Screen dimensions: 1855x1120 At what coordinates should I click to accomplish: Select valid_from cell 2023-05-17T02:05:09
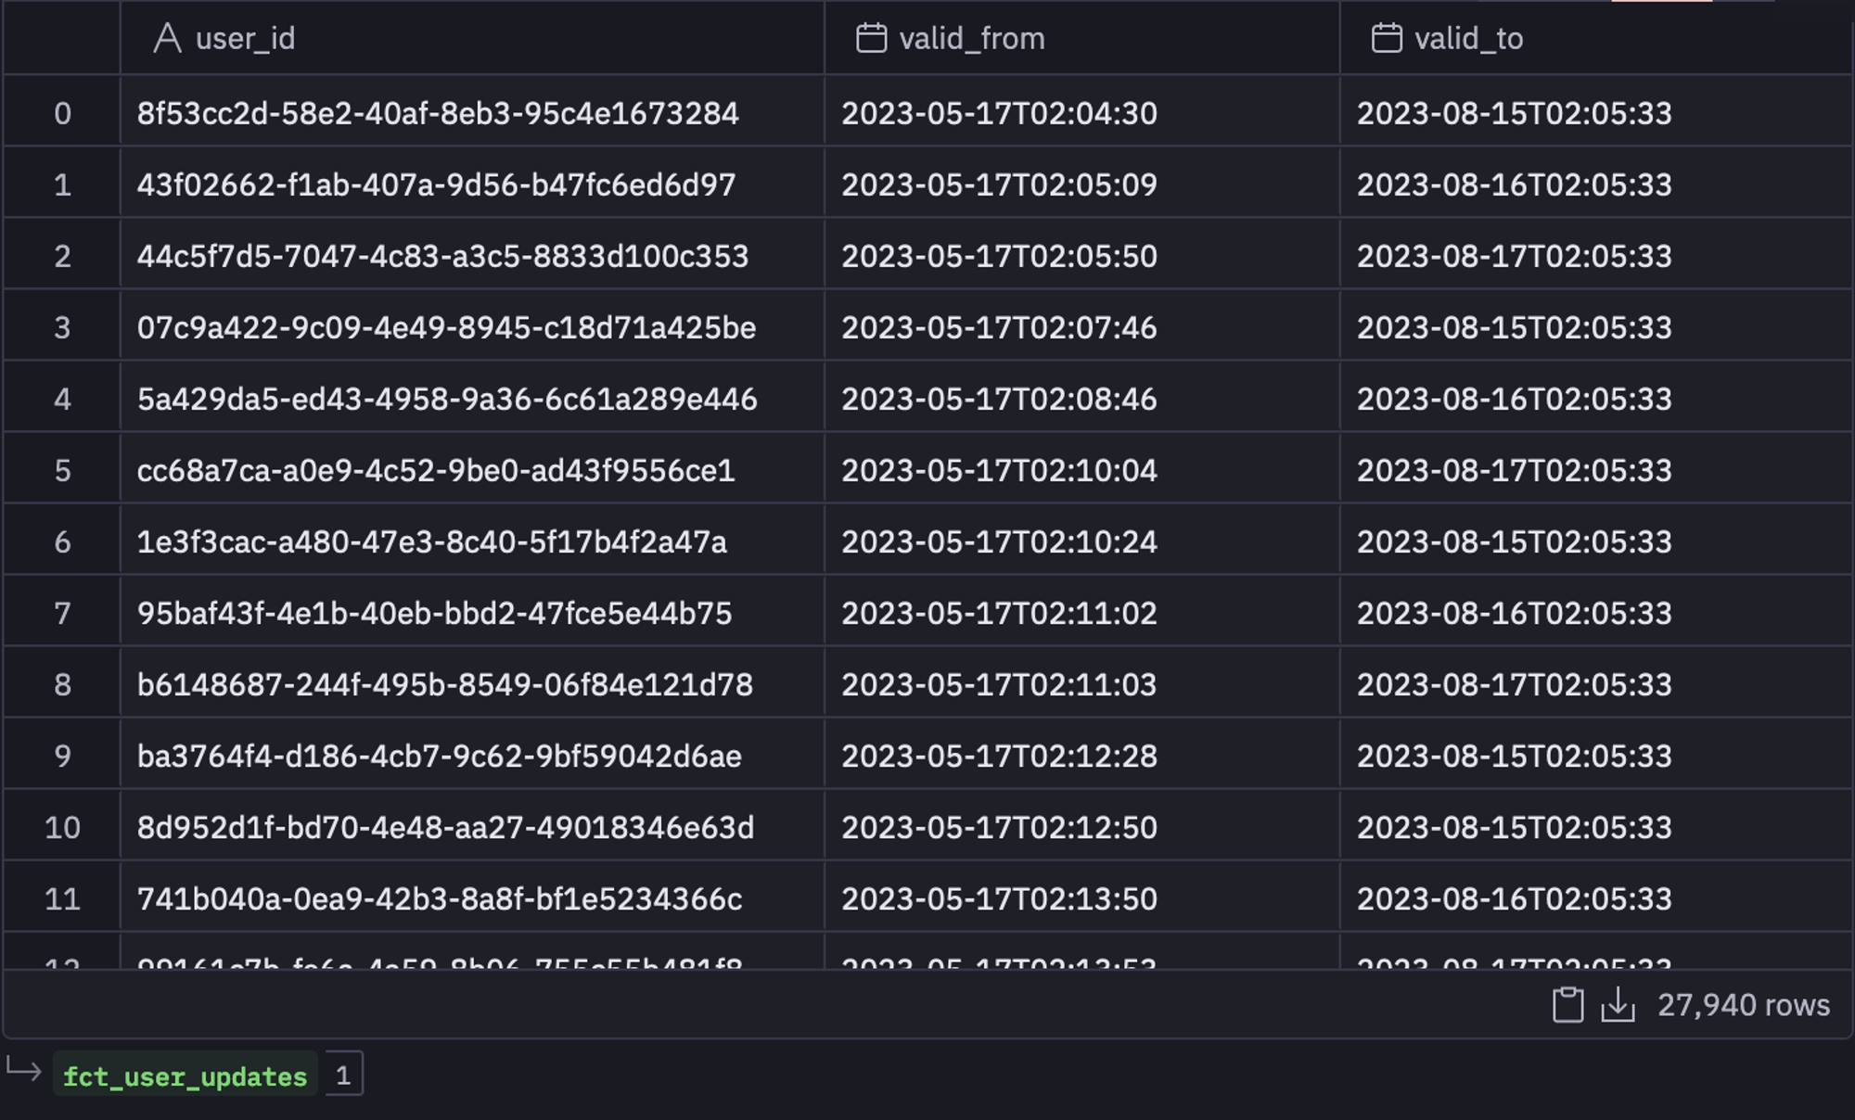[x=1081, y=185]
